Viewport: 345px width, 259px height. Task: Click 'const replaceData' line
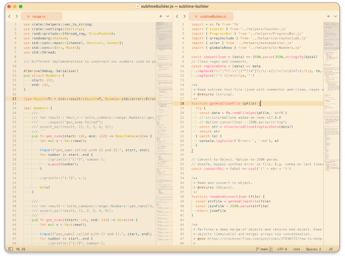click(226, 66)
